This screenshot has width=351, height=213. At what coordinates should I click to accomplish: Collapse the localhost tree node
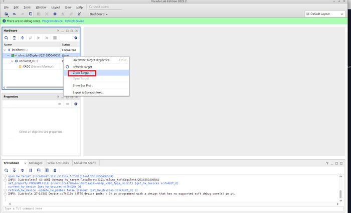(5, 50)
